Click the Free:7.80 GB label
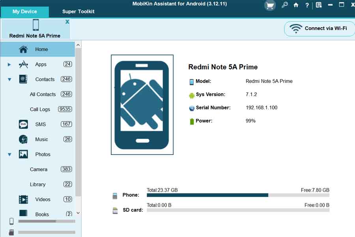 tap(315, 190)
